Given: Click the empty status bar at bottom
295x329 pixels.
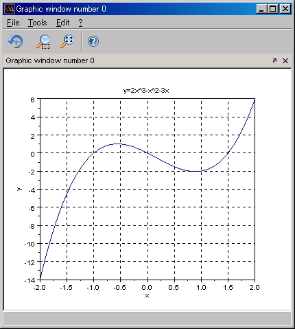Looking at the screenshot, I should (147, 318).
